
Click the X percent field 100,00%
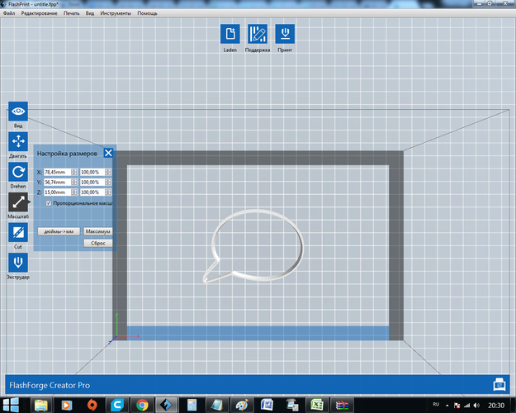pyautogui.click(x=92, y=172)
